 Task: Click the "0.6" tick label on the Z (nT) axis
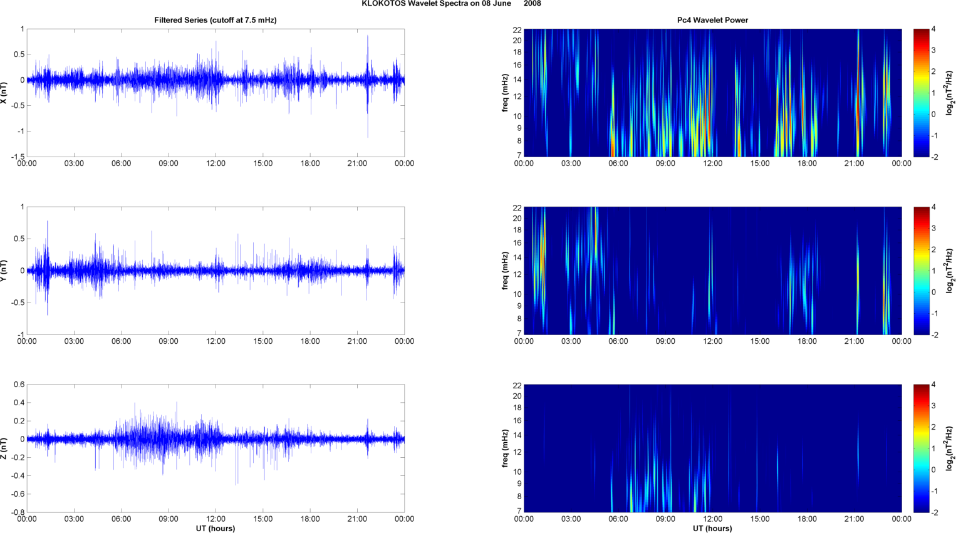[x=19, y=385]
